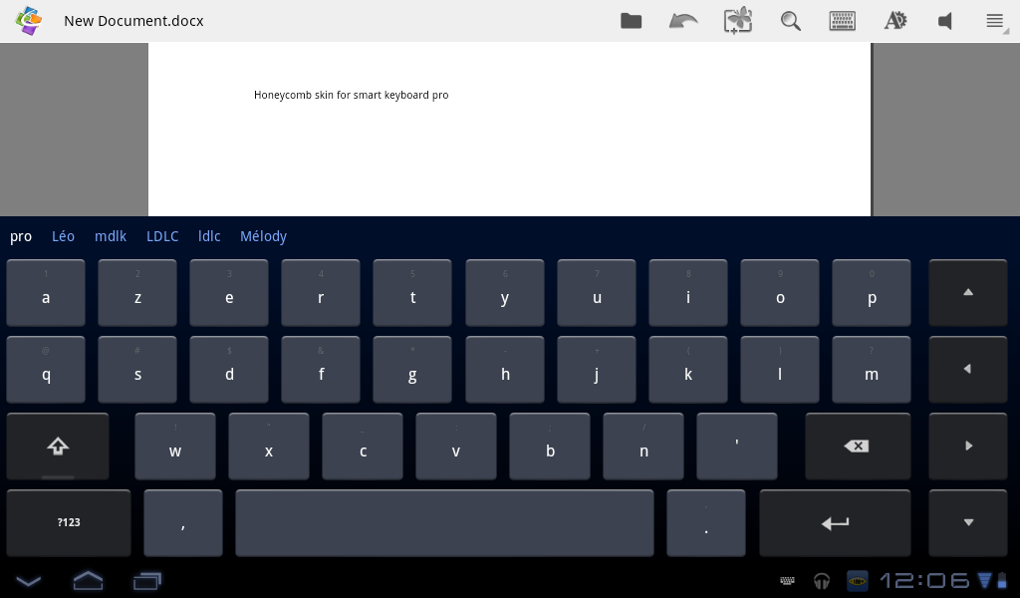This screenshot has height=598, width=1020.
Task: Open text formatting font icon
Action: 895,21
